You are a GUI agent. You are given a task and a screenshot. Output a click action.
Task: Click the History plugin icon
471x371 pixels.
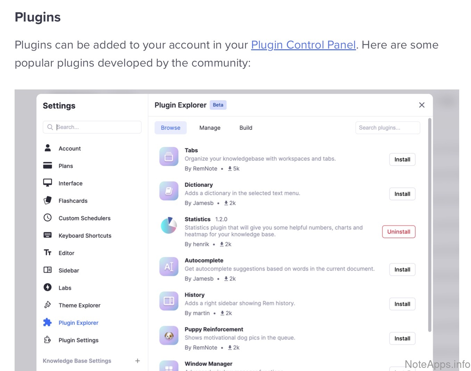[169, 301]
